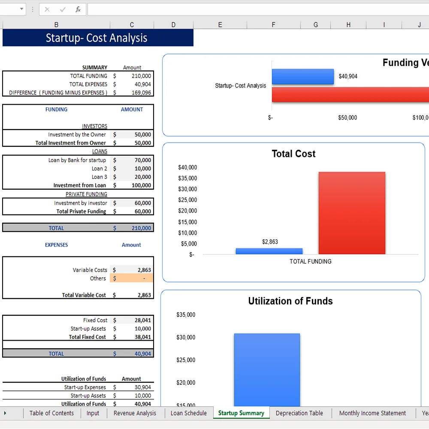Switch to the Input sheet tab
Viewport: 429px width, 429px height.
tap(93, 413)
